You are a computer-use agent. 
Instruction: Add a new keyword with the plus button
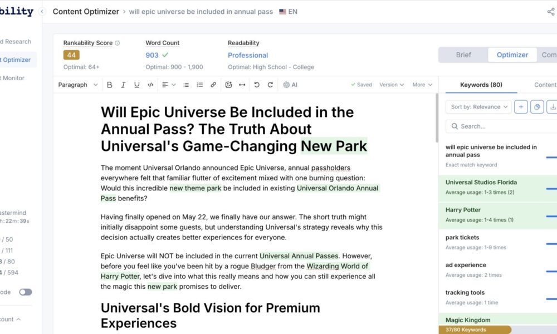(x=521, y=107)
